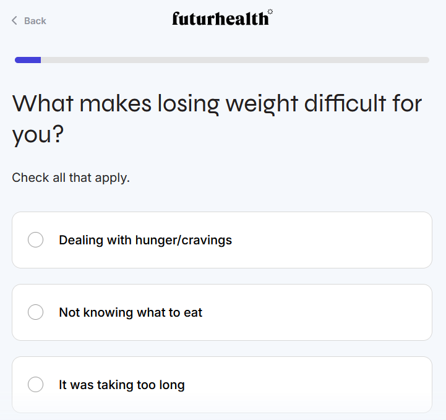Screen dimensions: 446x420
Task: Click the futurhealth logo
Action: click(220, 19)
